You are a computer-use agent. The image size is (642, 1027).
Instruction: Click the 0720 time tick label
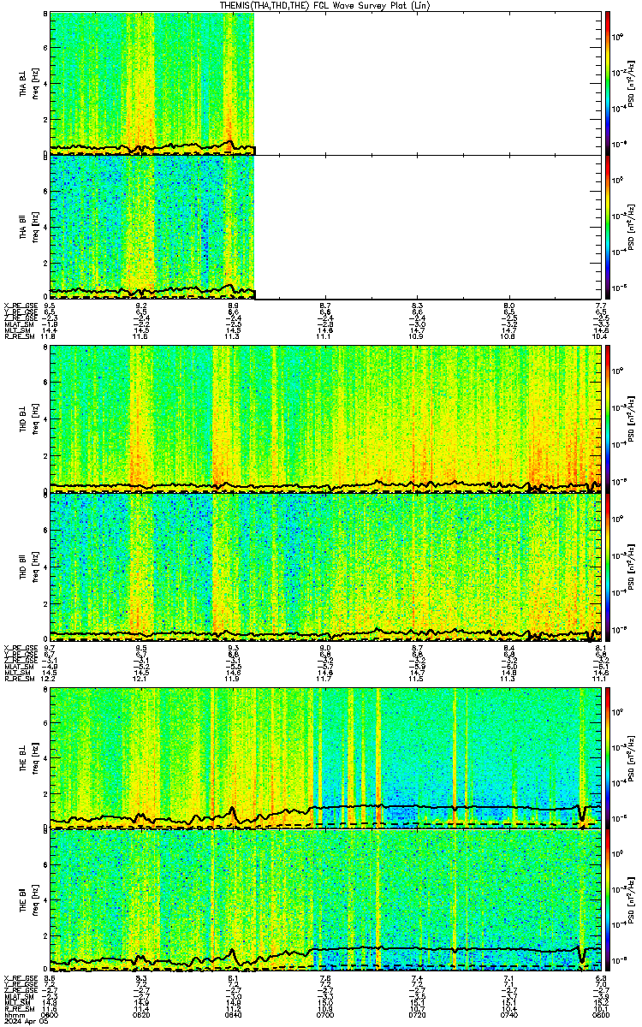point(417,1016)
